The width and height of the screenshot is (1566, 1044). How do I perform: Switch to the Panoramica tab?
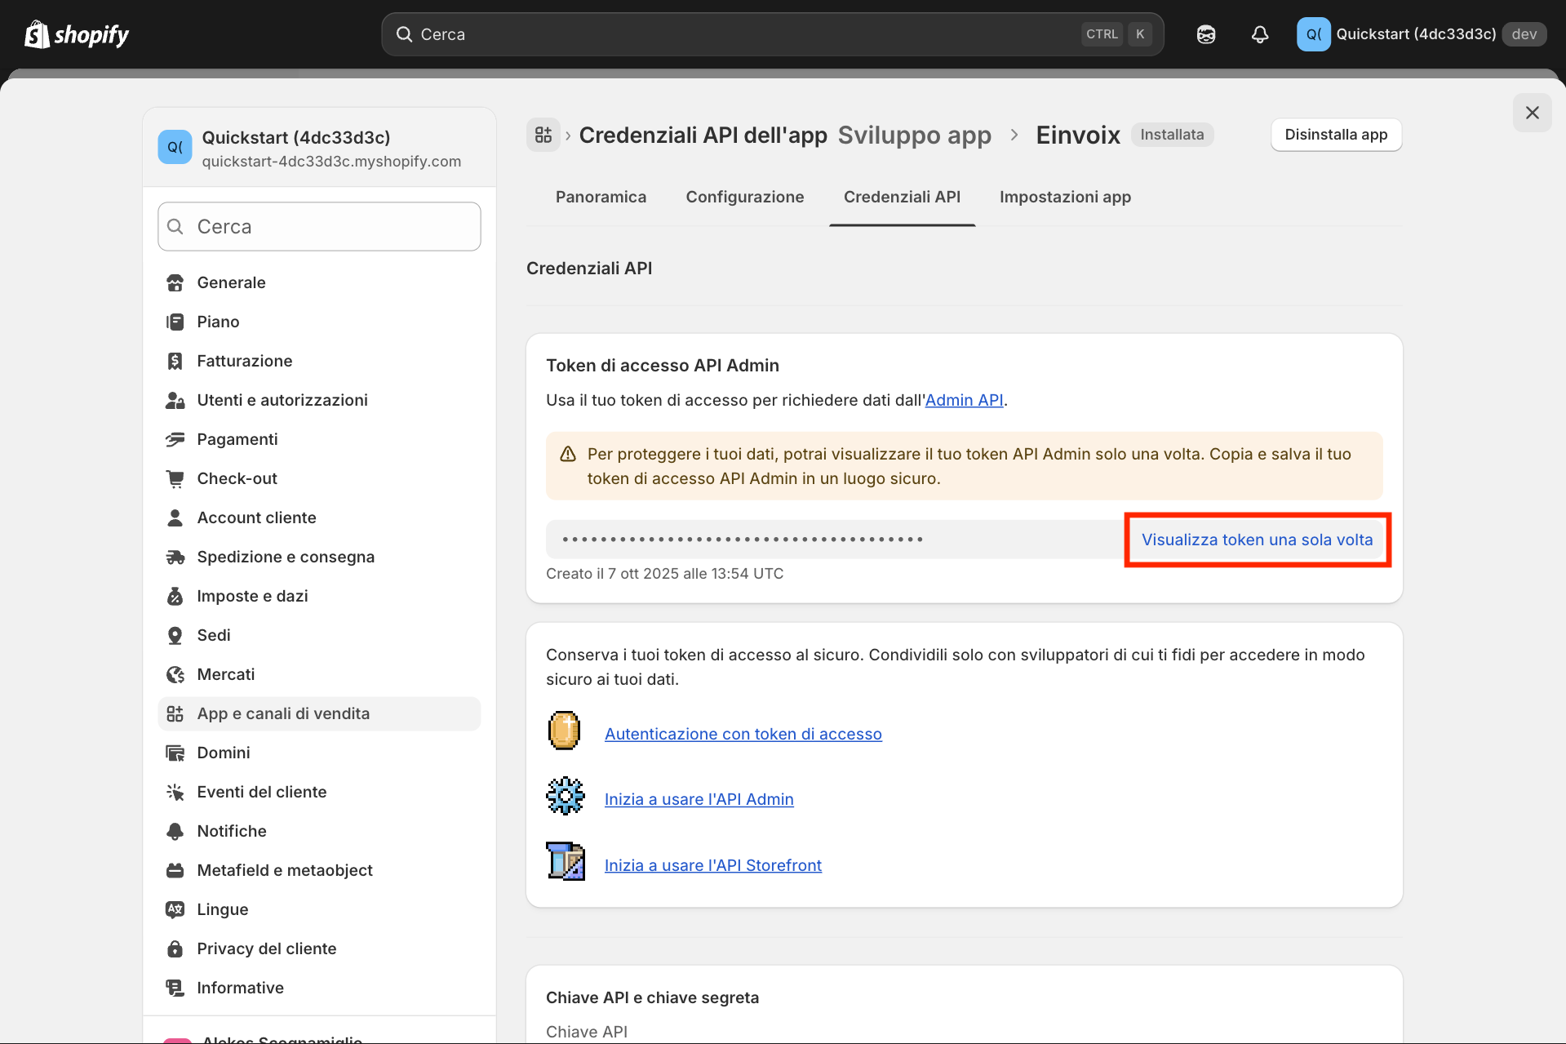pyautogui.click(x=601, y=197)
